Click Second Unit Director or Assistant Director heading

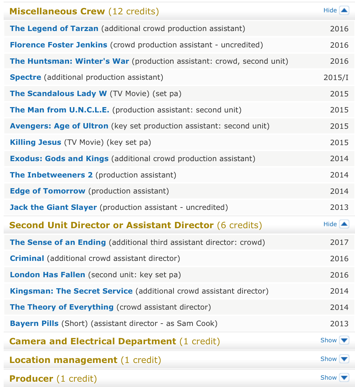[x=111, y=225]
